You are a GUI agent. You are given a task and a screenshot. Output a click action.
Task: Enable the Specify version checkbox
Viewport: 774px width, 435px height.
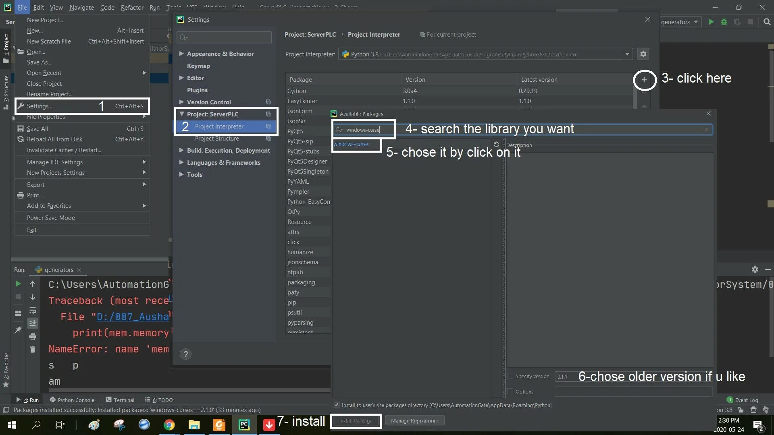click(x=510, y=376)
